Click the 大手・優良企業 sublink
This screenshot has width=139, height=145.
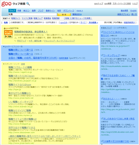coord(35,41)
